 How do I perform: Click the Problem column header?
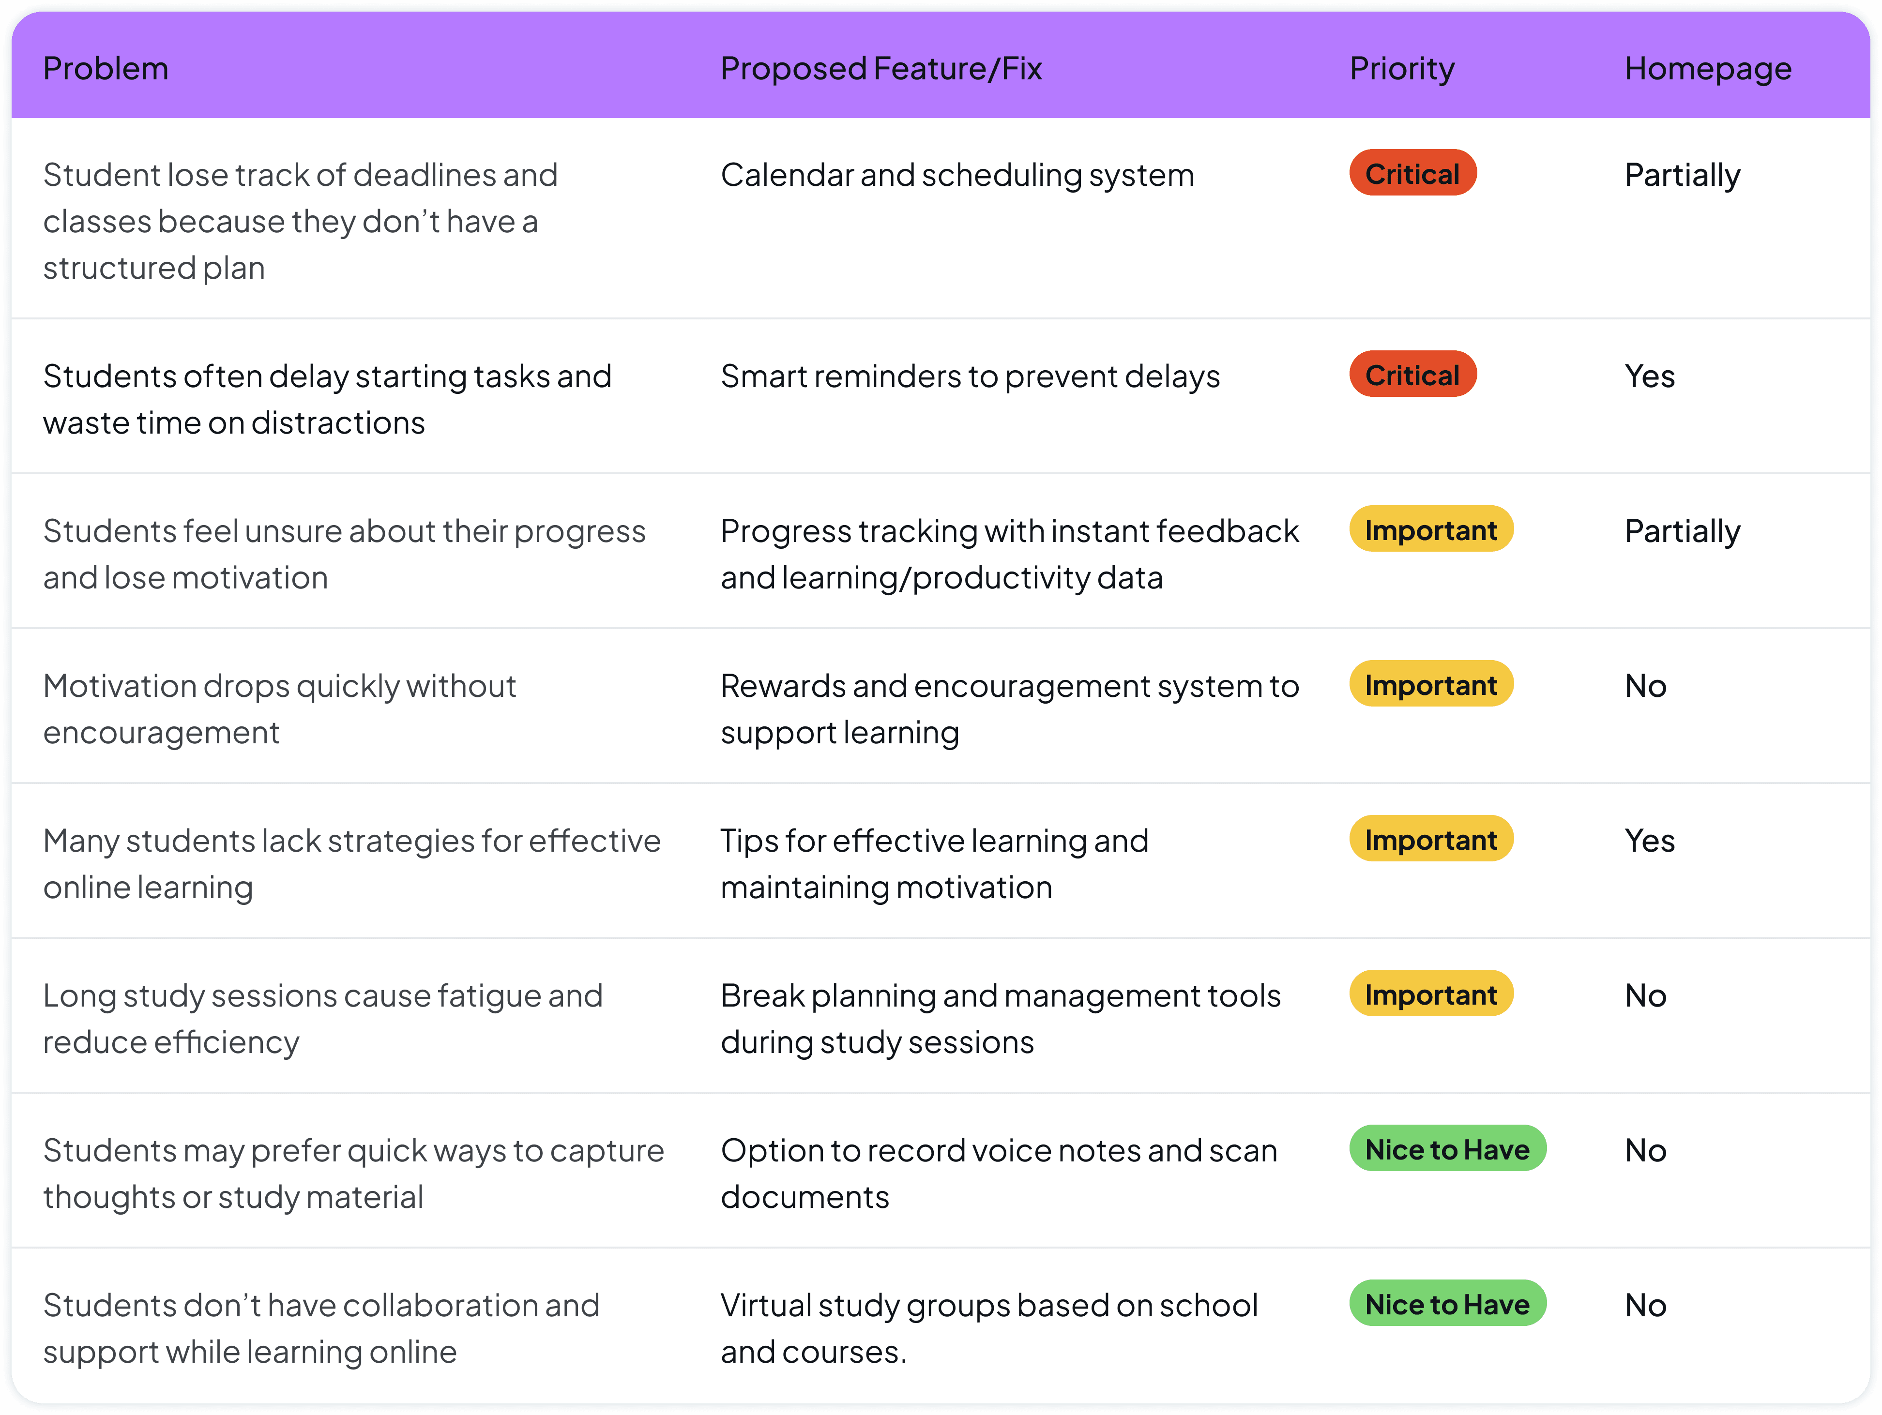106,69
